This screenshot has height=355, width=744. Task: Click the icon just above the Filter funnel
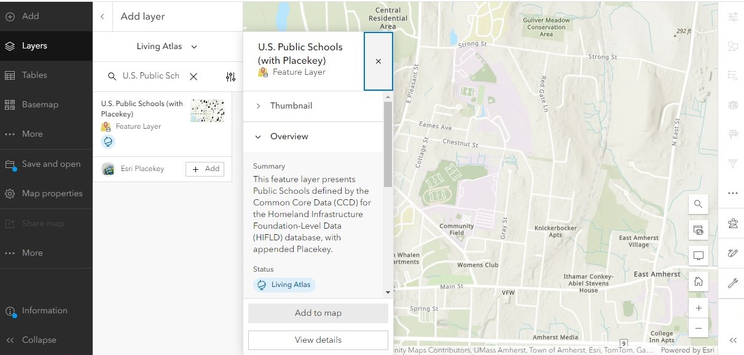click(732, 134)
